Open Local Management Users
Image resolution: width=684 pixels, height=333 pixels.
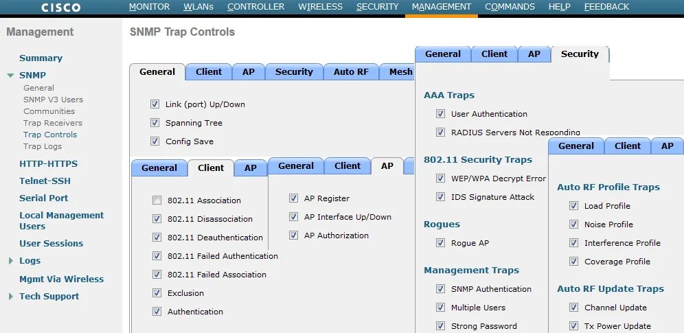pyautogui.click(x=62, y=220)
